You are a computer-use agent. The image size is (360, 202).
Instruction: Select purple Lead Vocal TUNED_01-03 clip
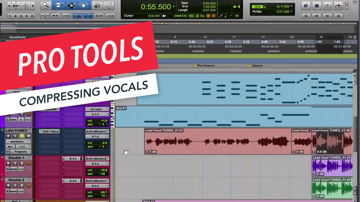click(332, 166)
